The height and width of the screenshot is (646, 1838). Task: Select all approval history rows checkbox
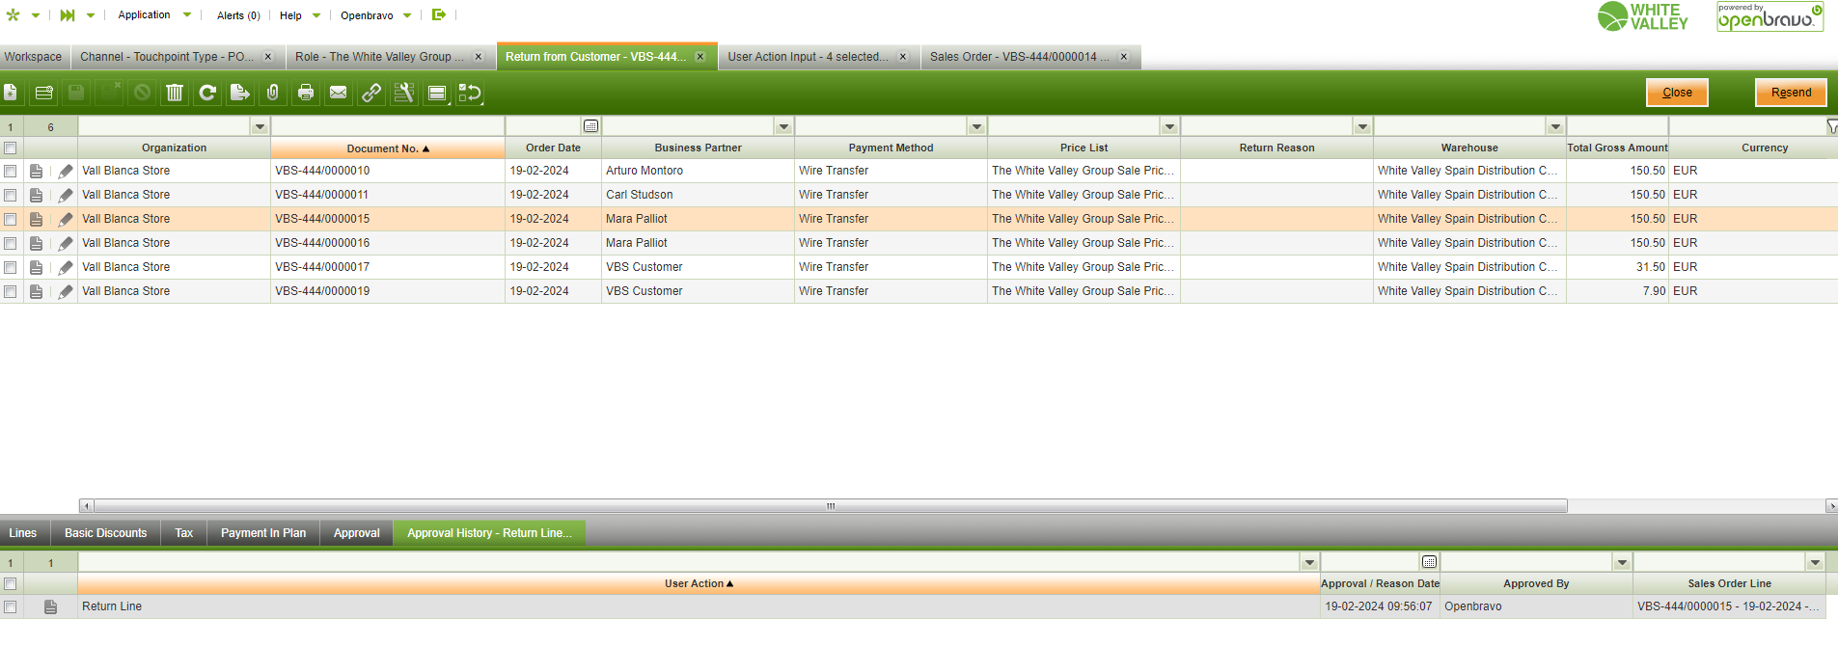(11, 583)
